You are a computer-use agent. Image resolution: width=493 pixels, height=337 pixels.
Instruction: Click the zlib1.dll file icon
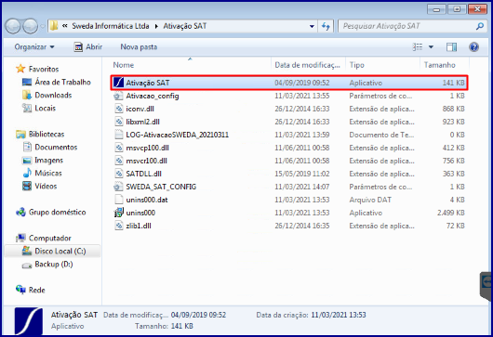118,226
